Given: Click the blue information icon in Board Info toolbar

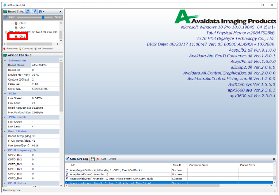Looking at the screenshot, I should (40, 11).
